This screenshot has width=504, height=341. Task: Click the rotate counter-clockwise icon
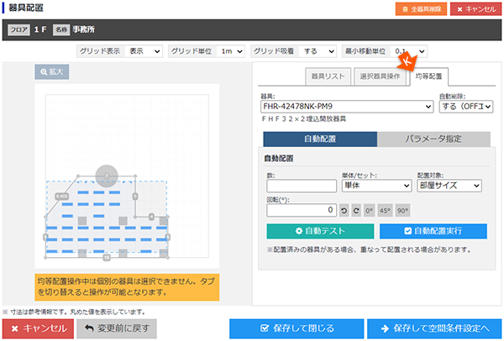pyautogui.click(x=344, y=210)
